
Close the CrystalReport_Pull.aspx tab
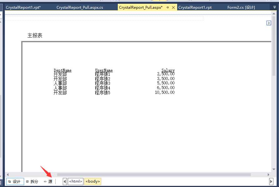pos(173,8)
